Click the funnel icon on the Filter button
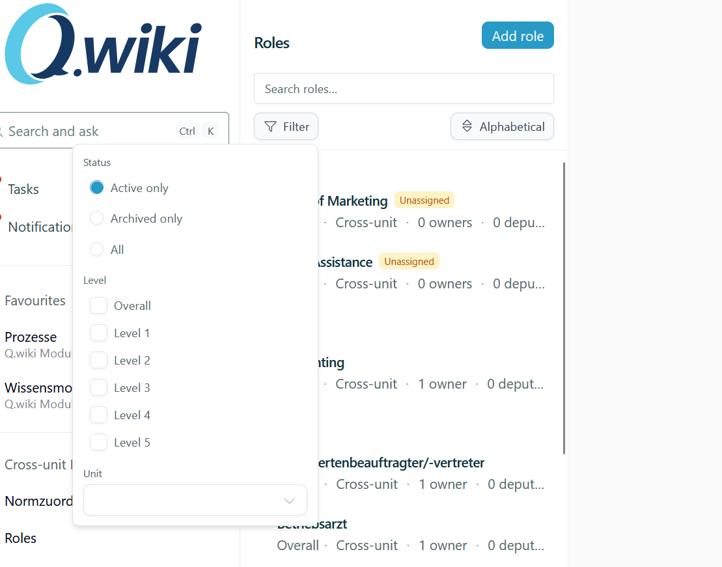The image size is (722, 567). click(271, 126)
